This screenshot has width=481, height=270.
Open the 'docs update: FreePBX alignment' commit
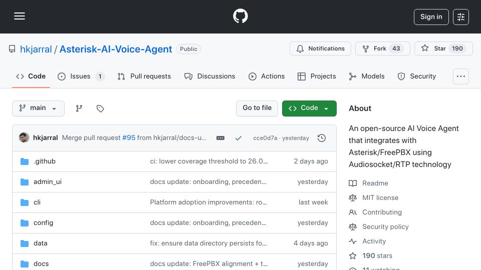pos(209,263)
